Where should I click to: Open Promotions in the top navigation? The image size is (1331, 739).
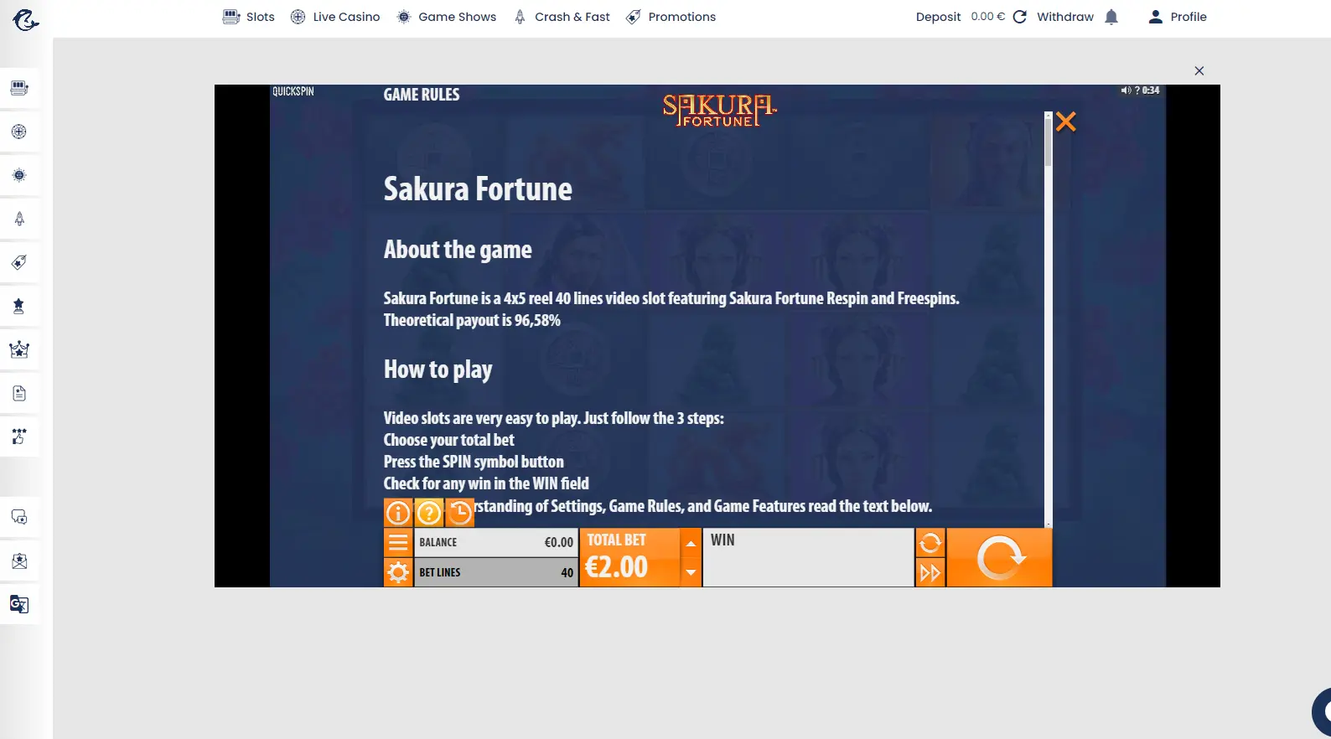click(671, 17)
